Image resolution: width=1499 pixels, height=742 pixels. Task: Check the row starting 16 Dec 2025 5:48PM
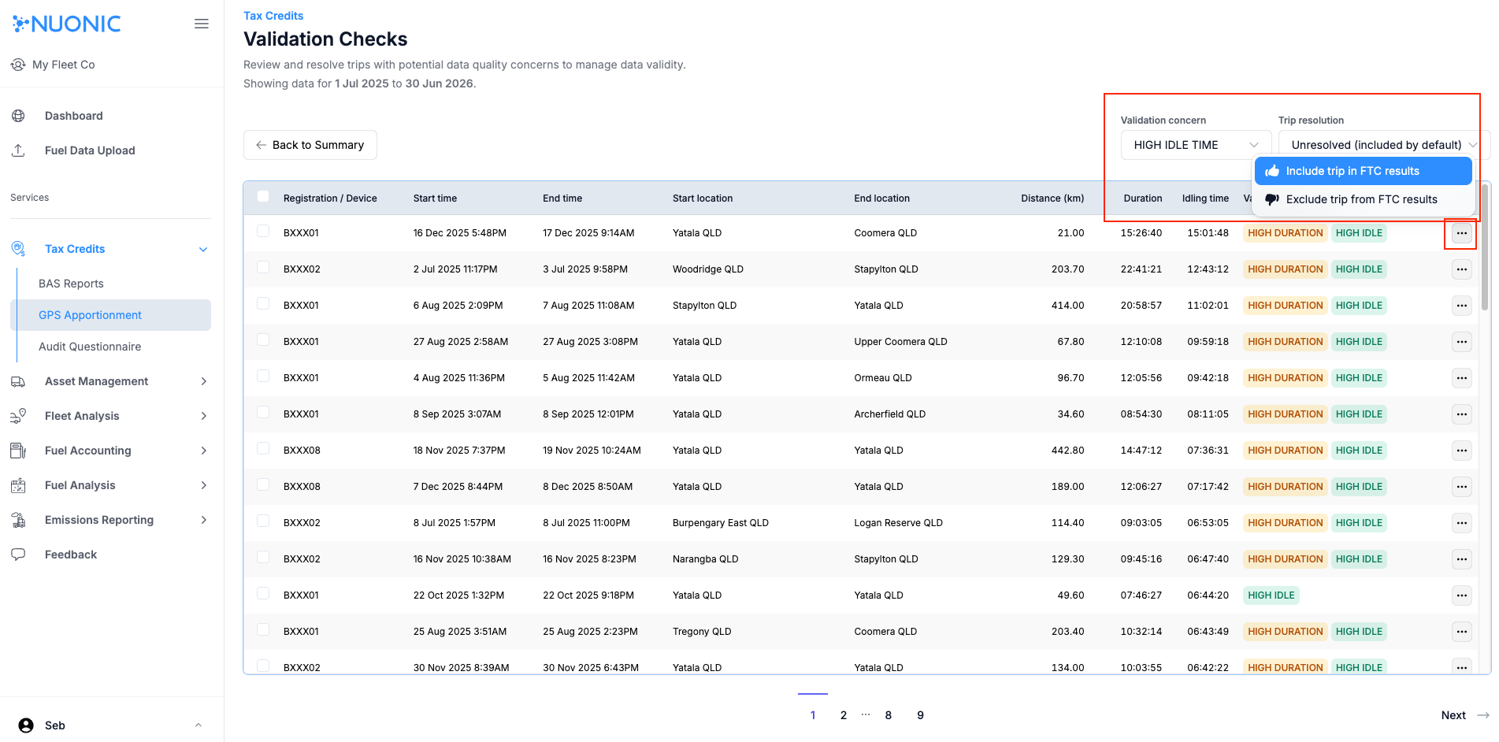(x=263, y=231)
